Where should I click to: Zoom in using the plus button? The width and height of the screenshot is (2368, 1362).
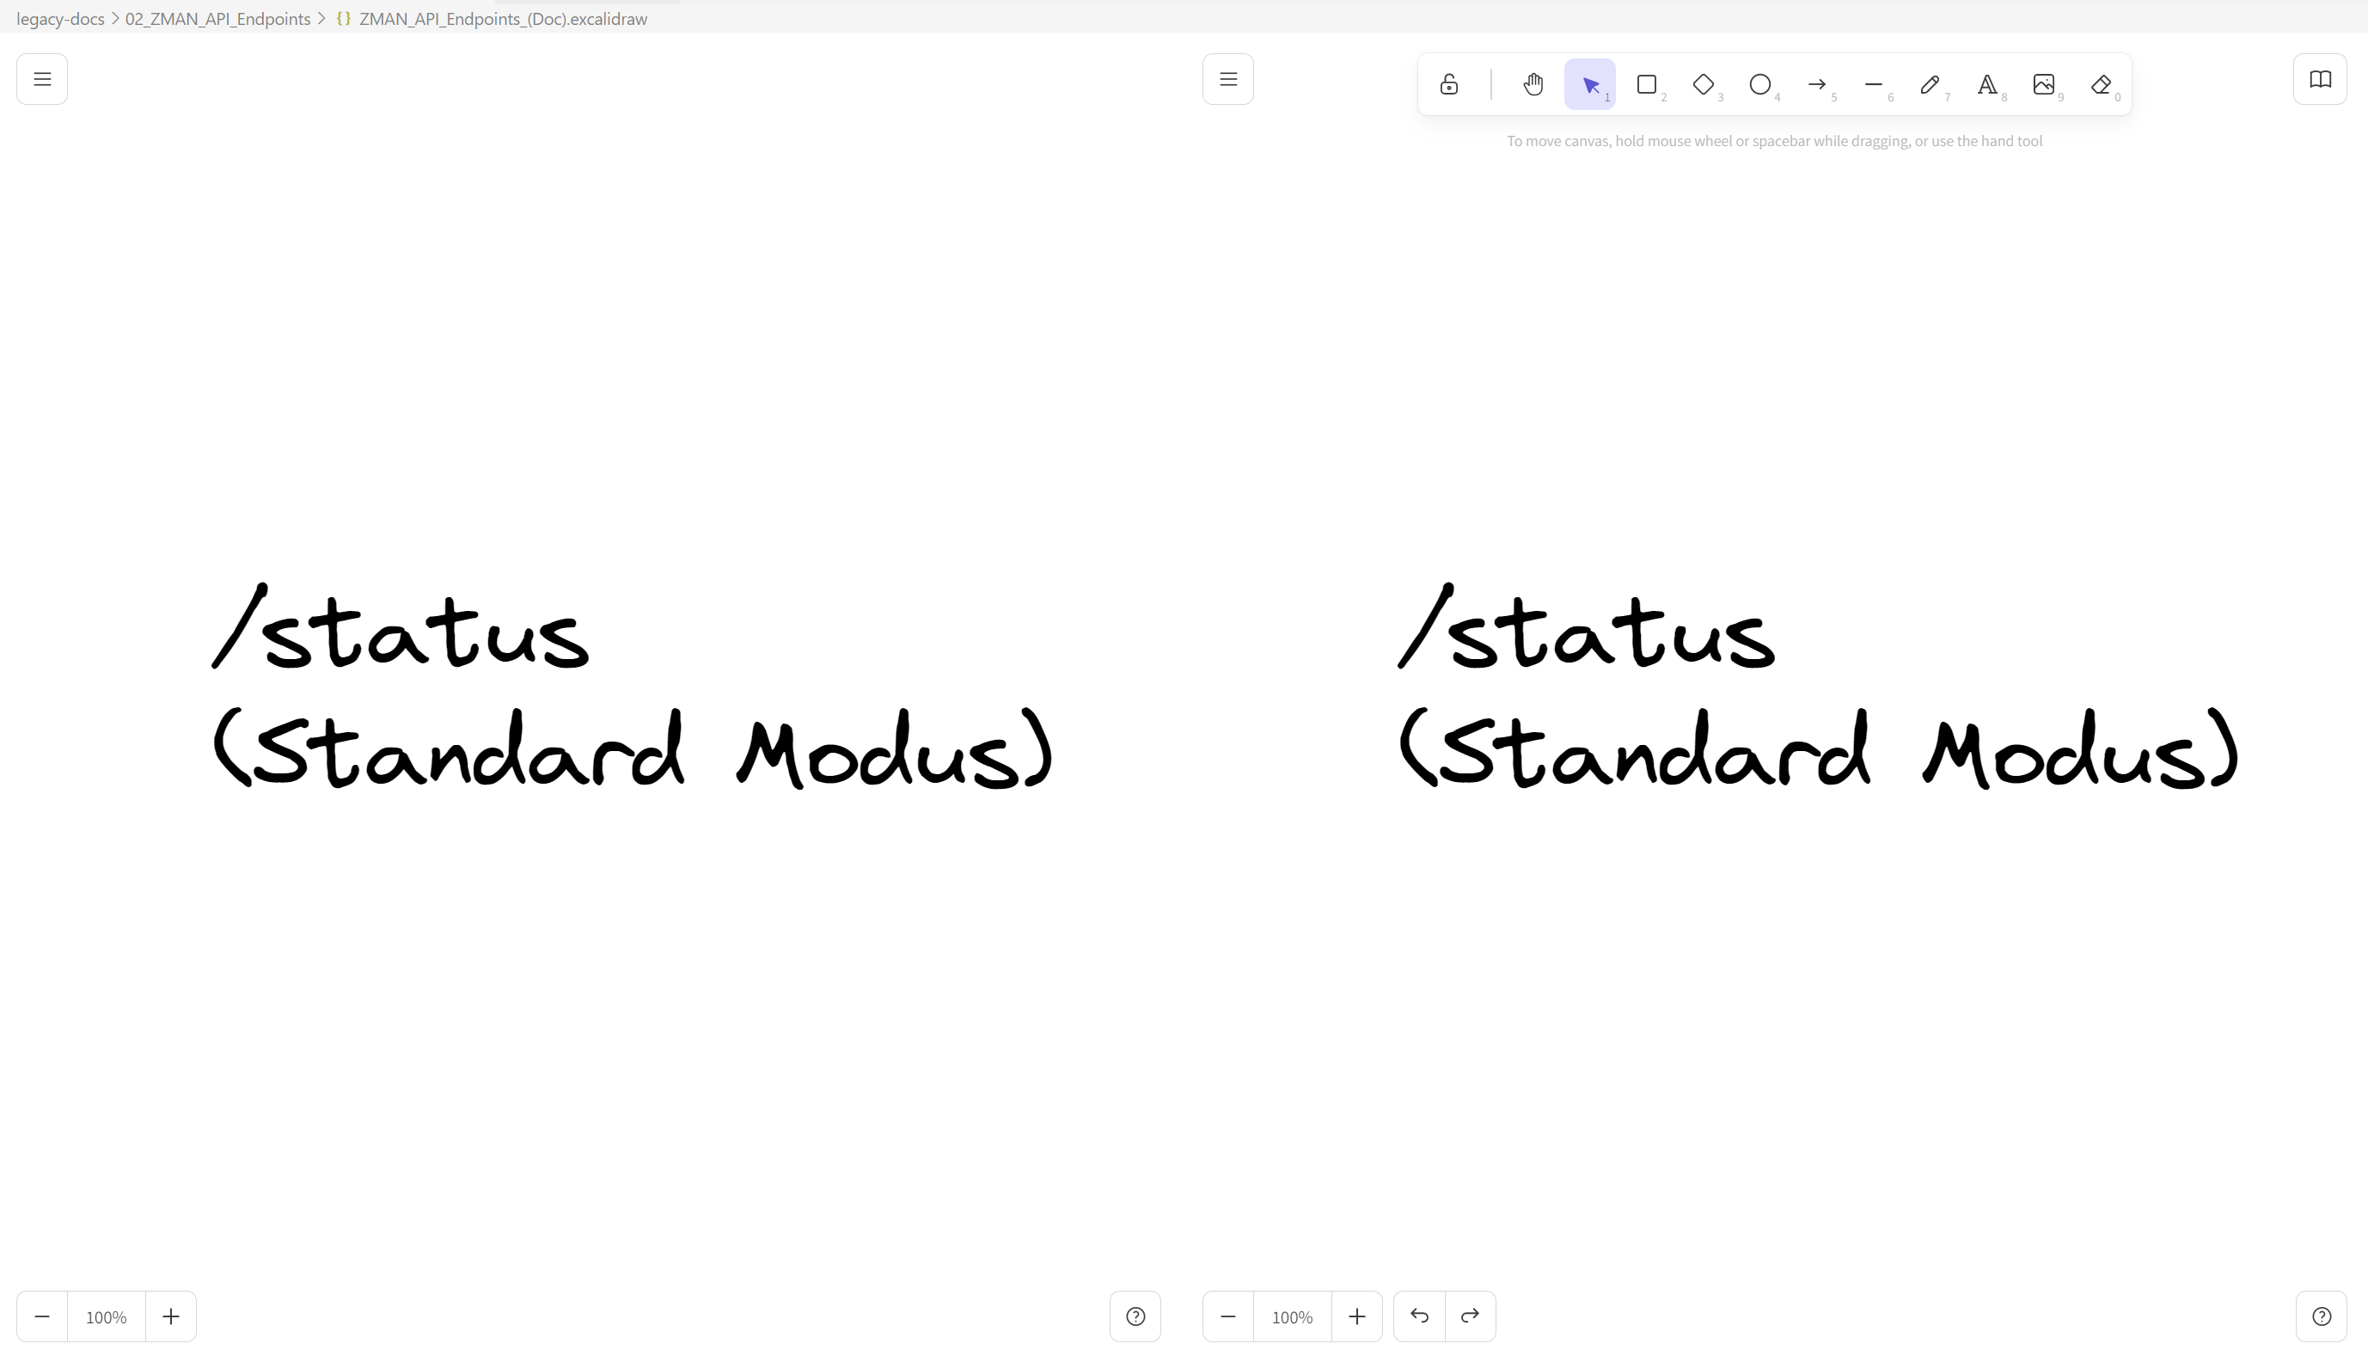[x=1356, y=1316]
